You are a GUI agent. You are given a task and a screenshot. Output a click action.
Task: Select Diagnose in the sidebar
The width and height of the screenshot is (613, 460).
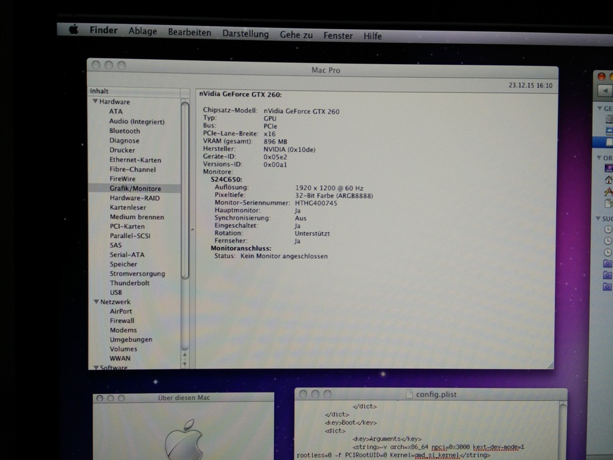(125, 140)
